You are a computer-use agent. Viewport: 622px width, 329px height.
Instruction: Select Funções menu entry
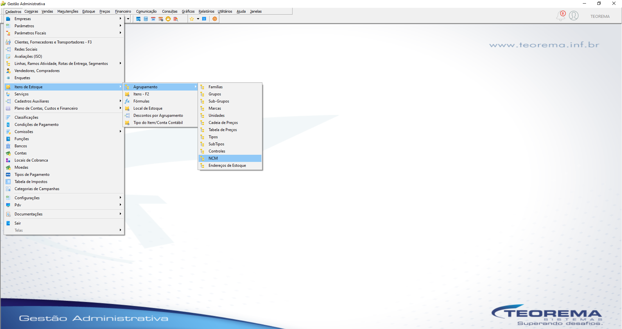point(64,139)
